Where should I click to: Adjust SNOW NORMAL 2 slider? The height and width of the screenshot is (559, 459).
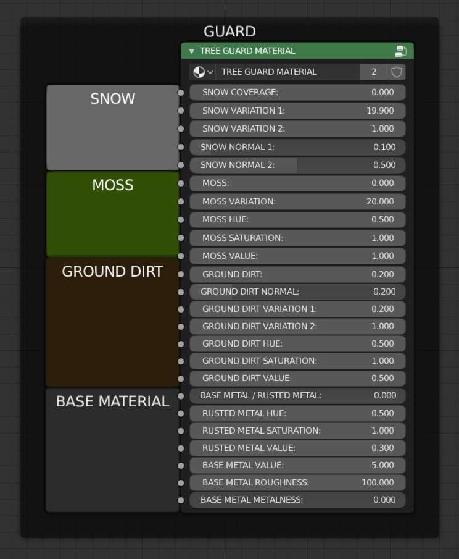[297, 165]
